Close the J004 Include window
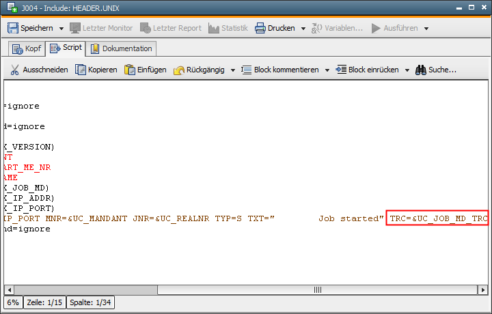 click(x=484, y=8)
